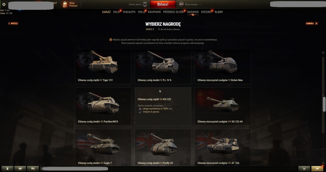326x172 pixels.
Task: Choose the SU-122-44 tank destroyer card
Action: click(223, 106)
